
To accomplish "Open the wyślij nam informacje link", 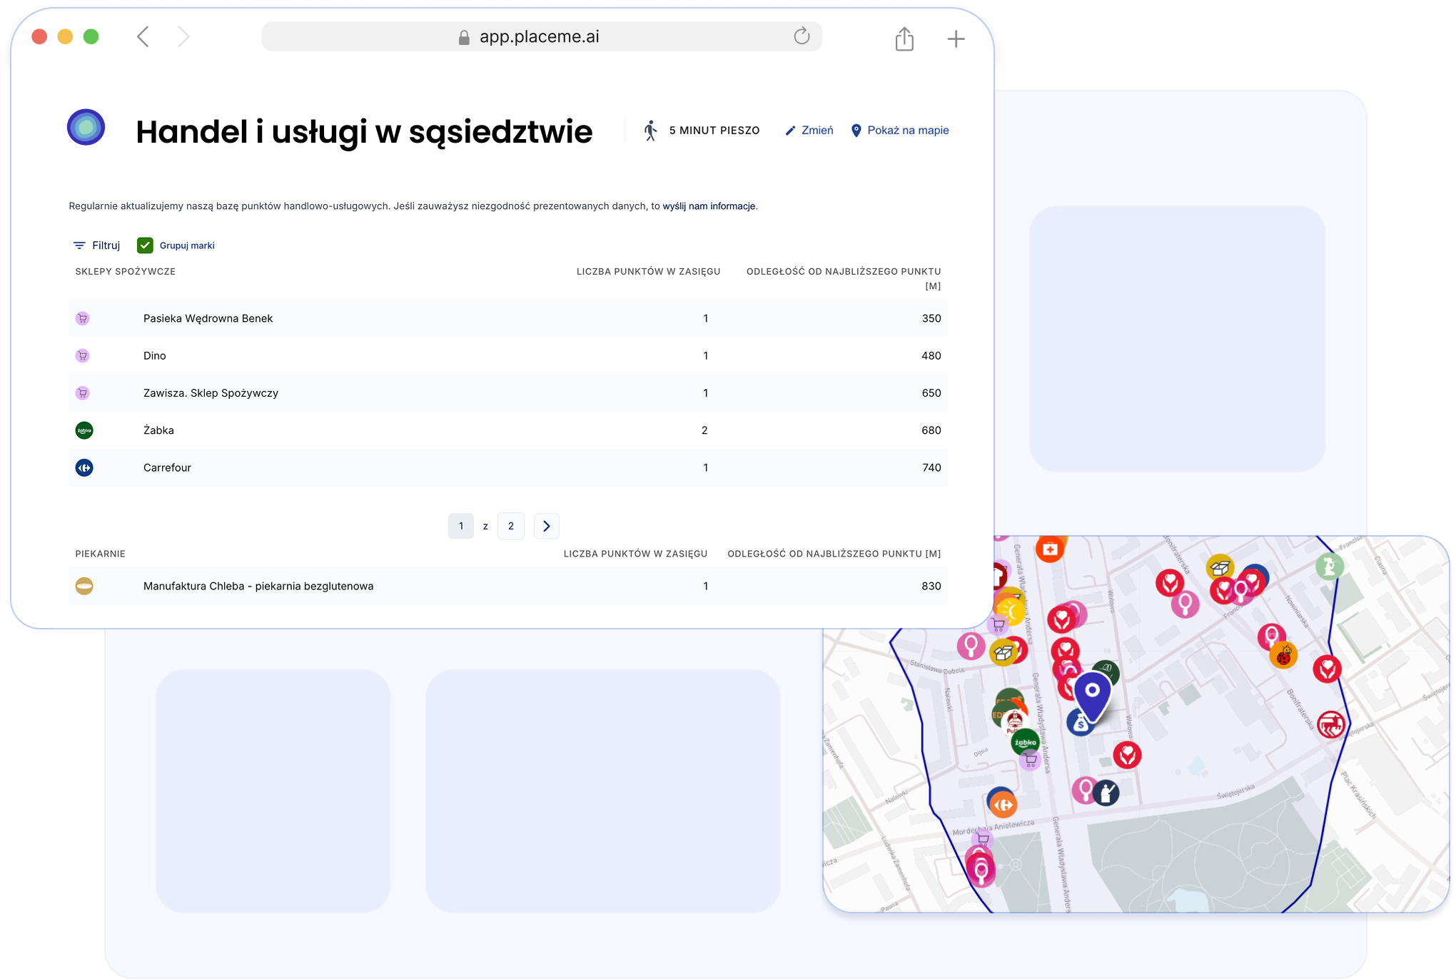I will (709, 206).
